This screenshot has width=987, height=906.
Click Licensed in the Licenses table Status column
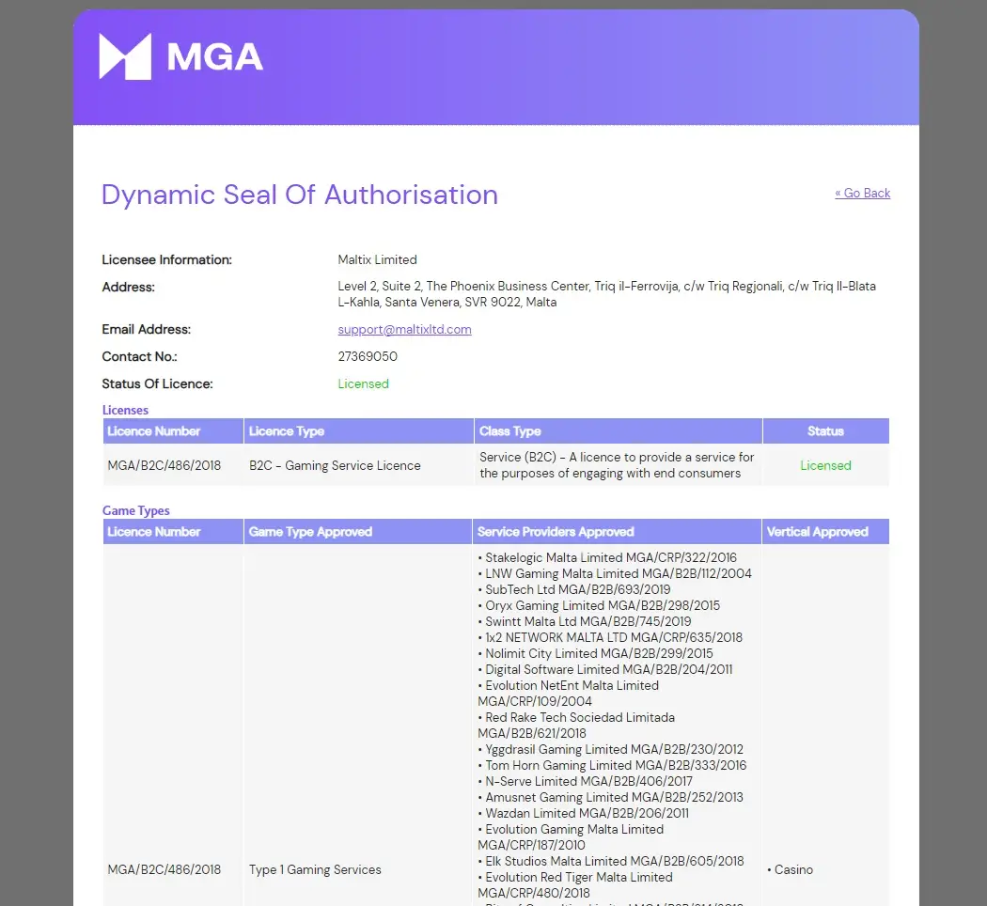pos(826,465)
